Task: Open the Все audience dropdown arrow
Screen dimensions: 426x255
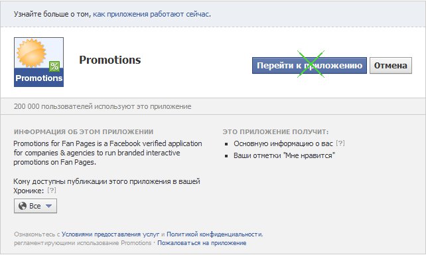Action: [48, 206]
